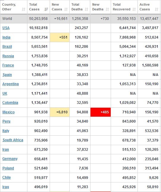Screen dimensions: 161x192
Task: Sort by Country, Other column icon
Action: point(24,9)
